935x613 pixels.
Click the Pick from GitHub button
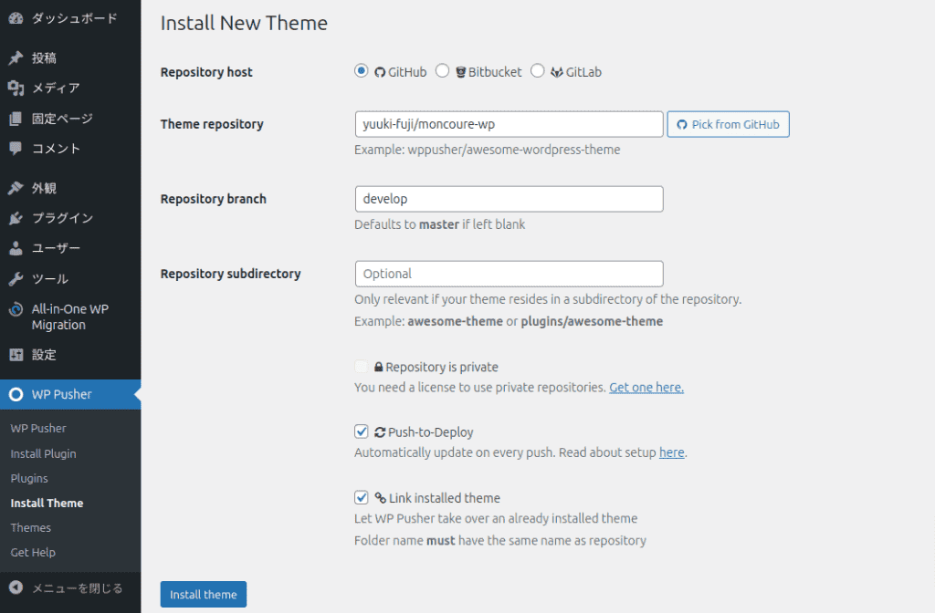[x=728, y=124]
